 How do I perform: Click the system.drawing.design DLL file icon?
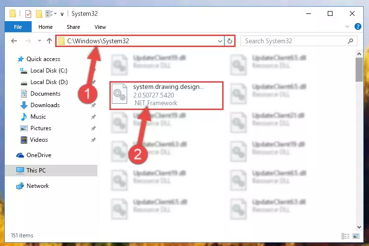119,94
